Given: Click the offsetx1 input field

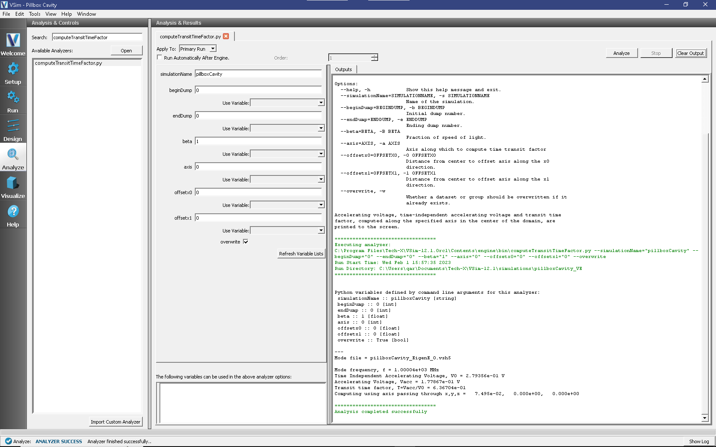Looking at the screenshot, I should point(258,218).
